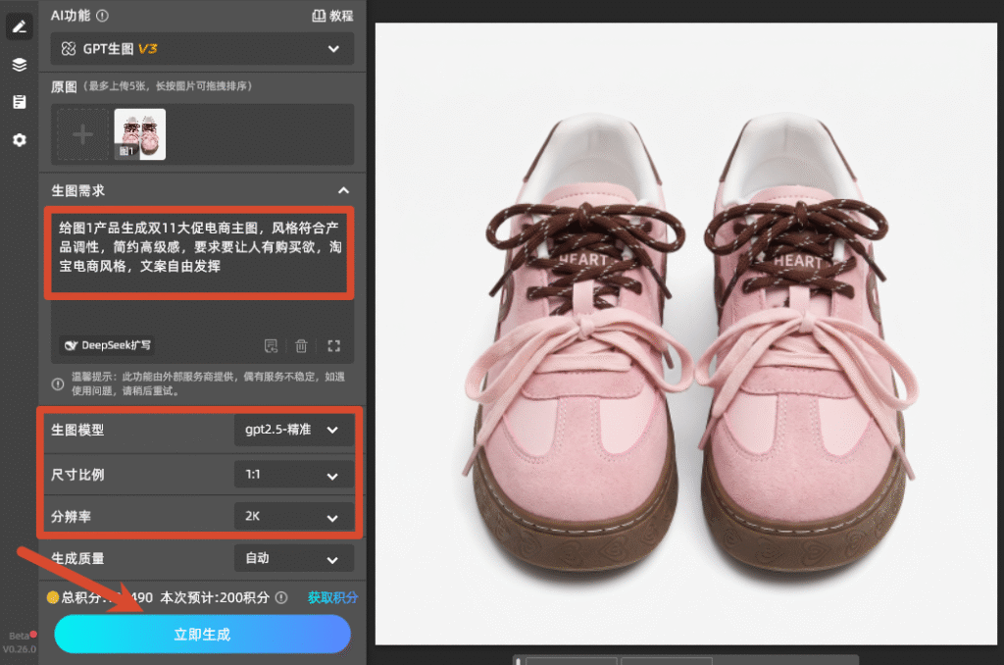The height and width of the screenshot is (665, 1004).
Task: Click the 立即生成 generate button
Action: click(202, 635)
